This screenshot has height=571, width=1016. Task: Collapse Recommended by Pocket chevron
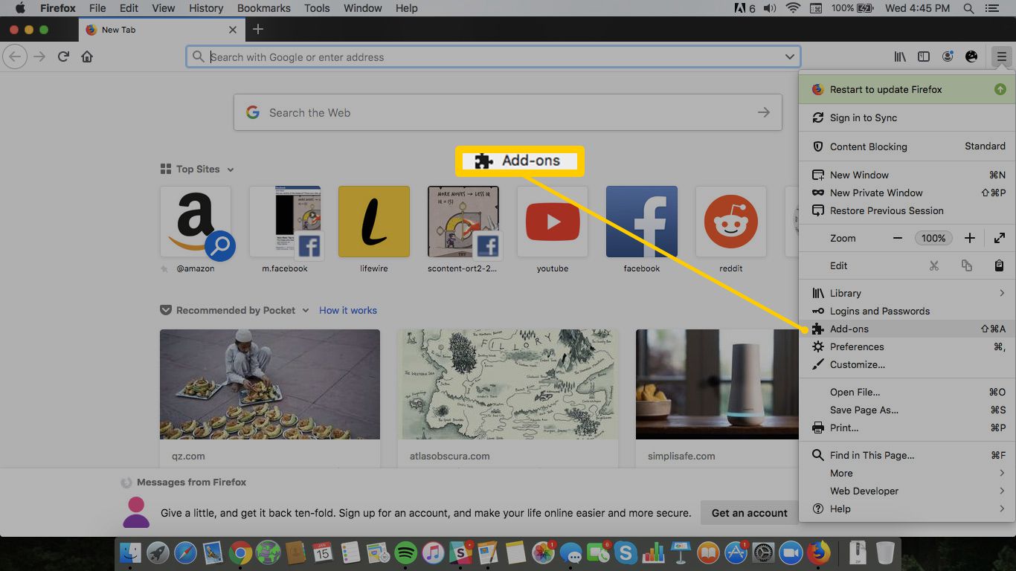pos(306,311)
